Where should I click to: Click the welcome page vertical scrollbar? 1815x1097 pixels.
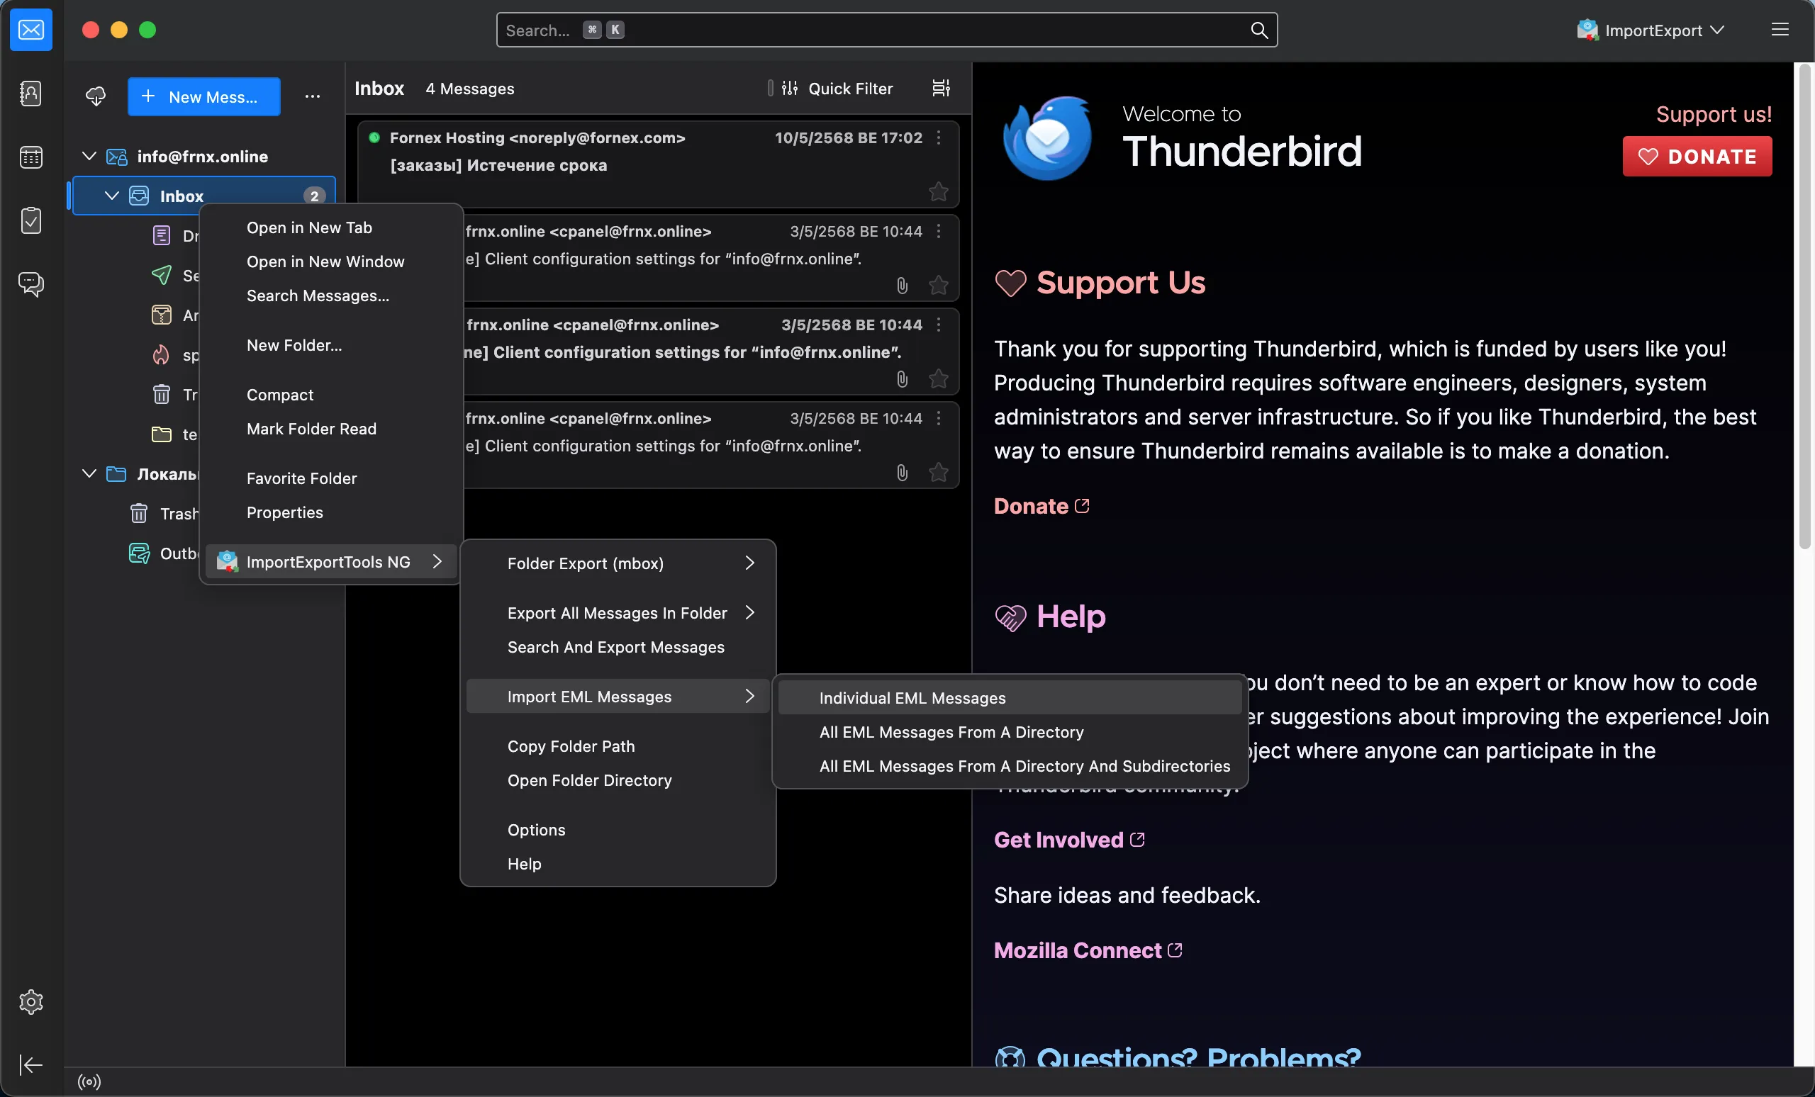tap(1804, 306)
